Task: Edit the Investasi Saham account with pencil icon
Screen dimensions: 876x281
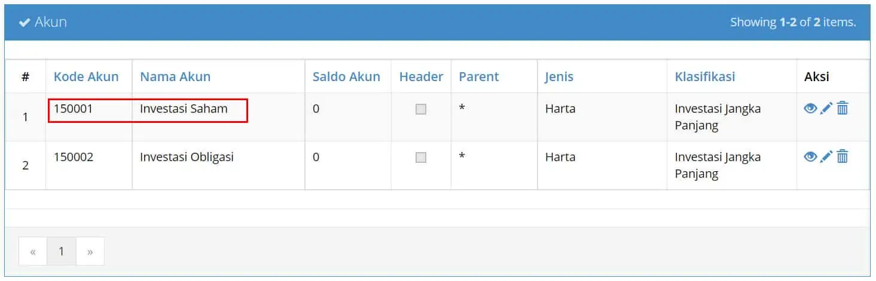Action: (x=826, y=109)
